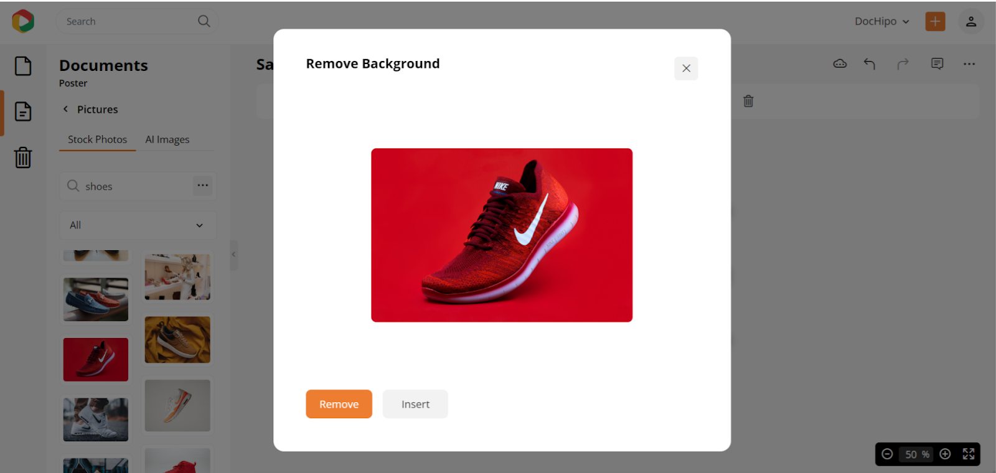996x473 pixels.
Task: Click the delete trash icon in the toolbar
Action: point(748,101)
